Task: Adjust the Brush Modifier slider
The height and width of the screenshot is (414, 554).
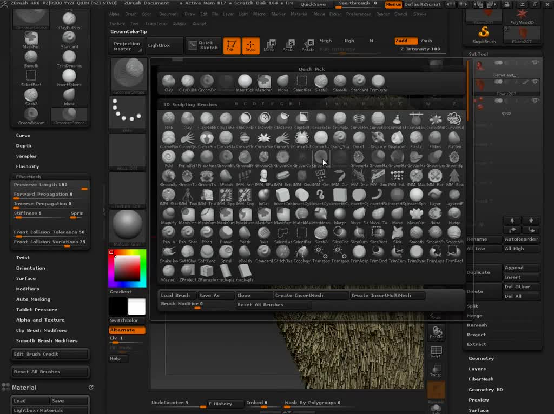Action: 197,304
